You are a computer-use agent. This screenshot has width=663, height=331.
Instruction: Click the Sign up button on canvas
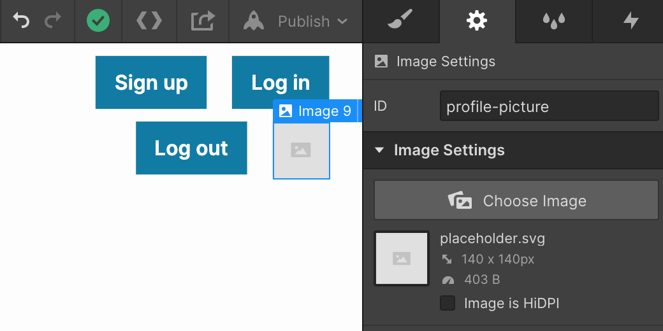(151, 82)
